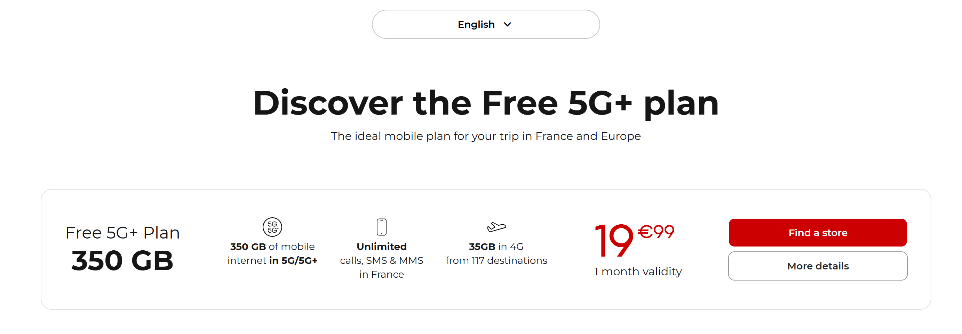Click the airplane roaming icon
Image resolution: width=962 pixels, height=334 pixels.
(496, 227)
